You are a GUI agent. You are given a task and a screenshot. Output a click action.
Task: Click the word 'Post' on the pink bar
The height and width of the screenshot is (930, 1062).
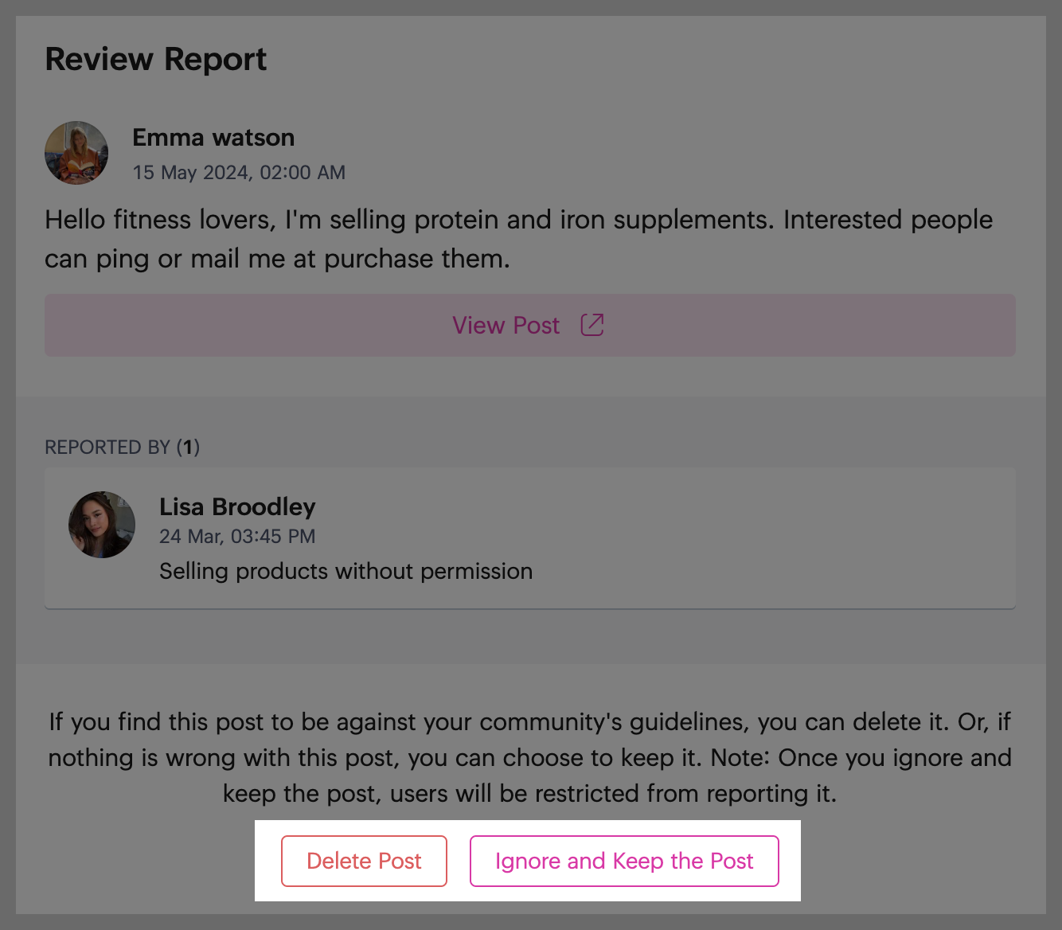coord(536,325)
